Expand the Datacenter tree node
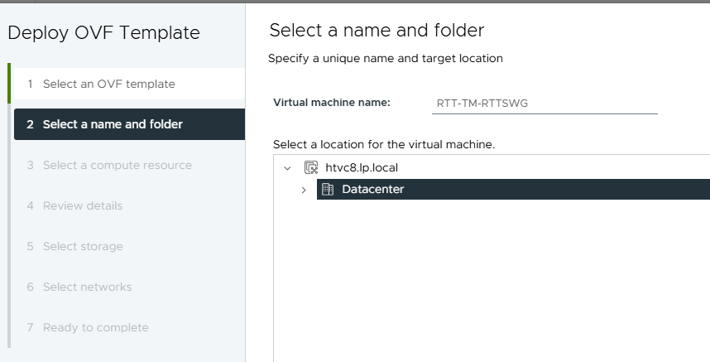This screenshot has height=362, width=710. [304, 190]
